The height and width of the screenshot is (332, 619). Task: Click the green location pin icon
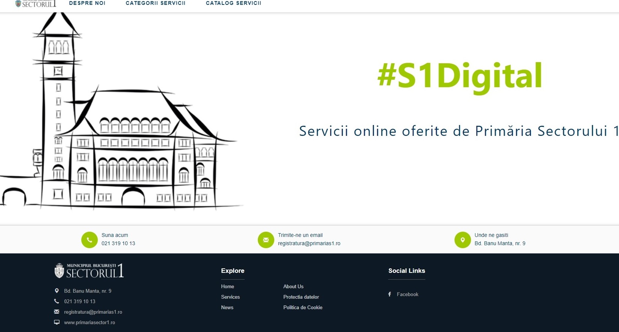click(462, 240)
